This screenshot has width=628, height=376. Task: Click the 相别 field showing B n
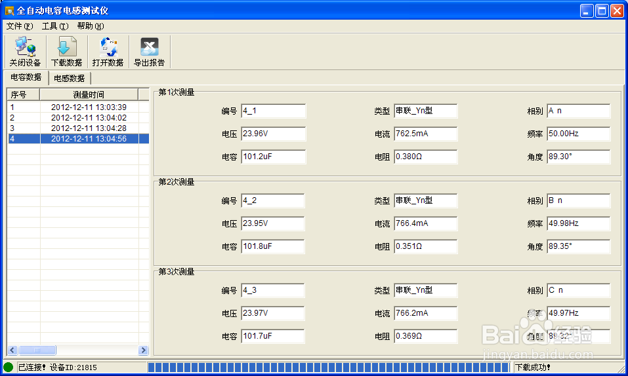[579, 201]
